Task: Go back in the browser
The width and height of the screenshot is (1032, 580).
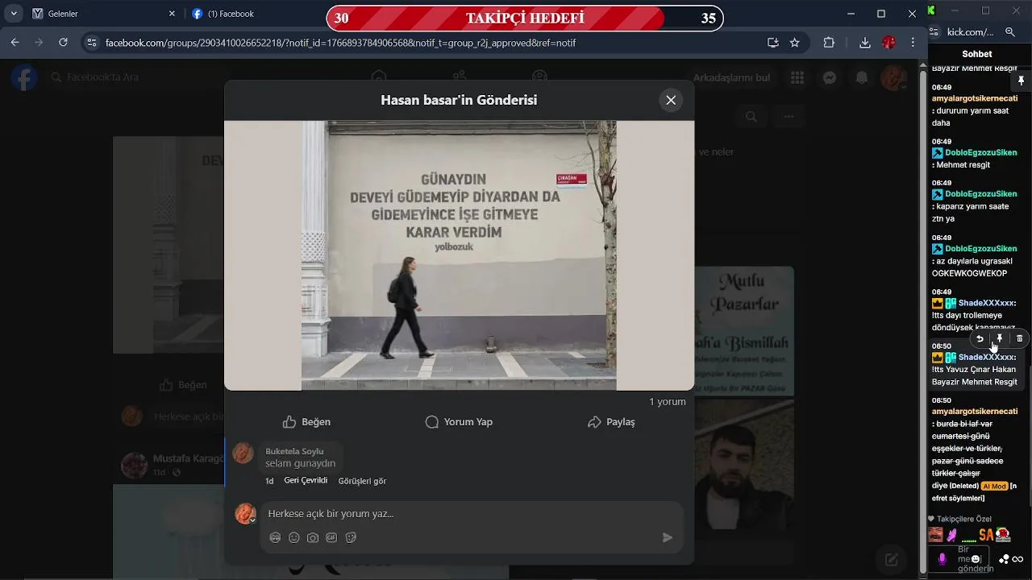Action: [x=14, y=42]
